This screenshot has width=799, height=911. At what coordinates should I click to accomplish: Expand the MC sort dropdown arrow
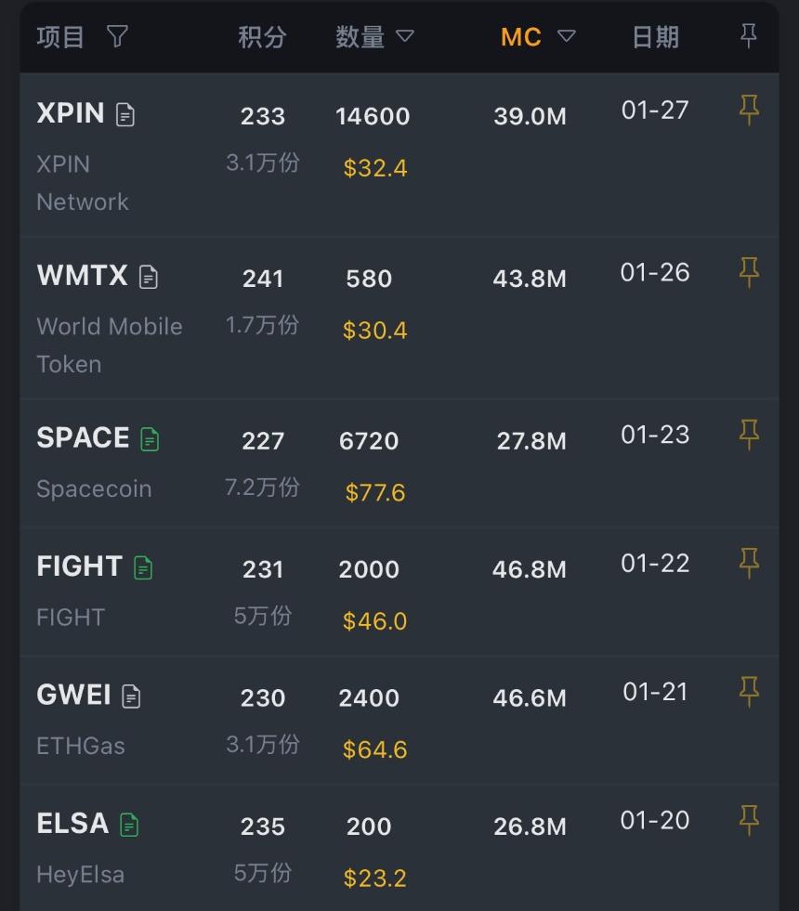click(566, 37)
